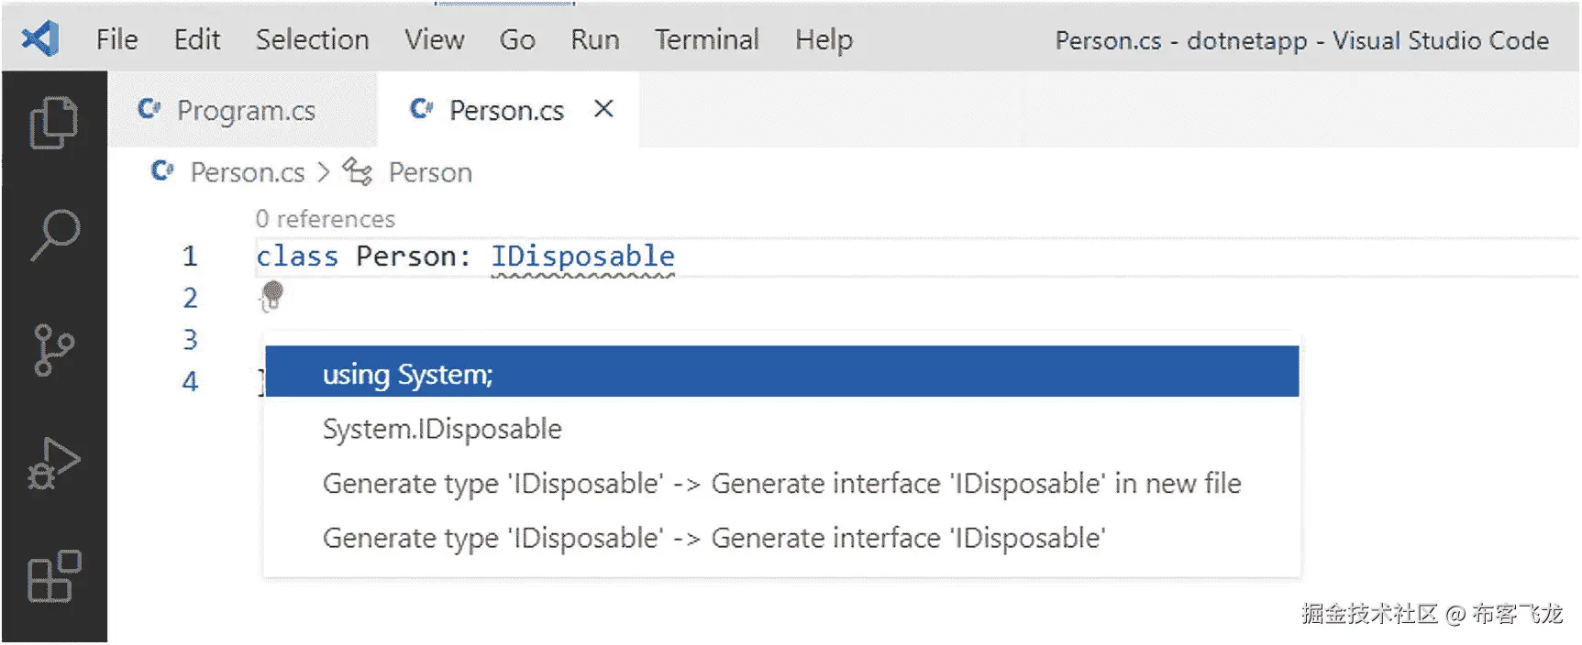1582x645 pixels.
Task: Open the Search view in the activity bar
Action: click(x=54, y=235)
